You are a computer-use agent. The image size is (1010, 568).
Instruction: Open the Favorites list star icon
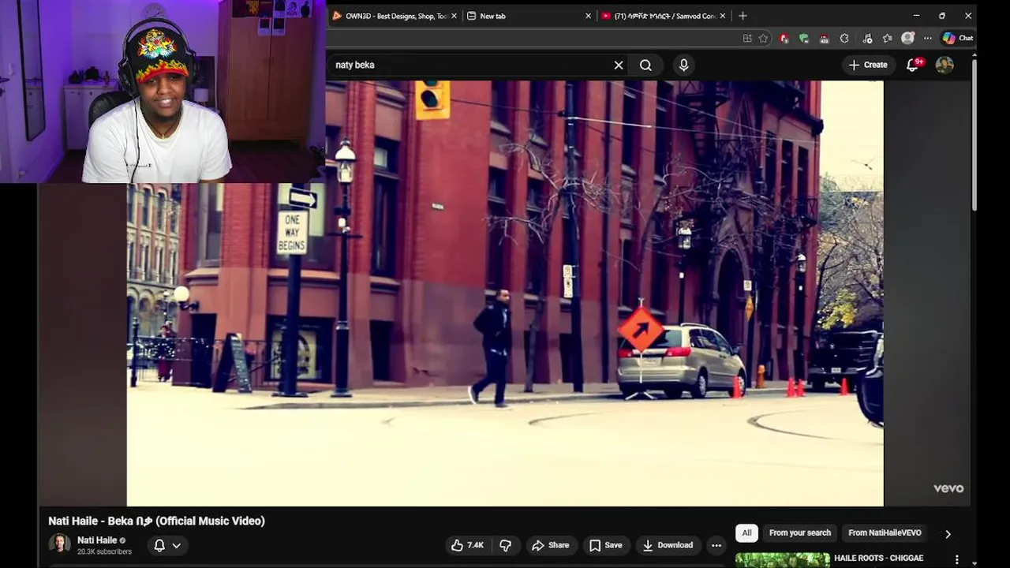click(888, 38)
